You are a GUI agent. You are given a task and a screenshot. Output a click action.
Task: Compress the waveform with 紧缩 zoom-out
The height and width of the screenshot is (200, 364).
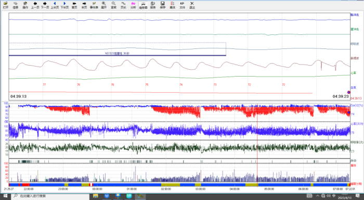tap(113, 5)
